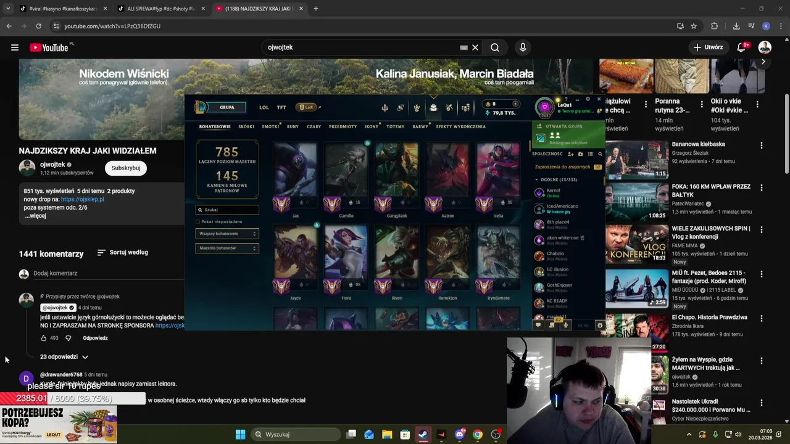Open the League client loot icon
The height and width of the screenshot is (444, 790).
coord(449,107)
